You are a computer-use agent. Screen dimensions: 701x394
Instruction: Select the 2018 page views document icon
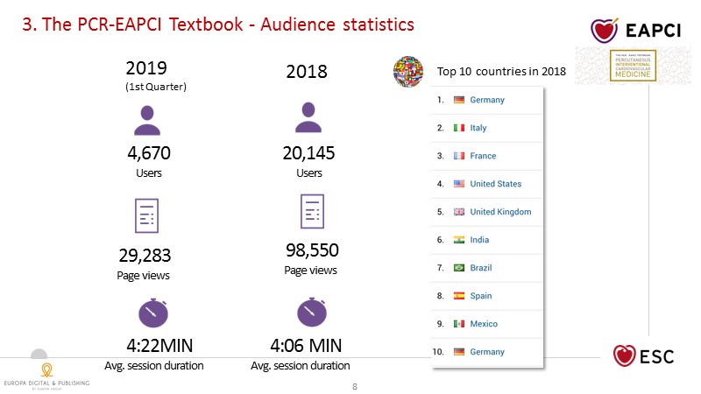[313, 213]
